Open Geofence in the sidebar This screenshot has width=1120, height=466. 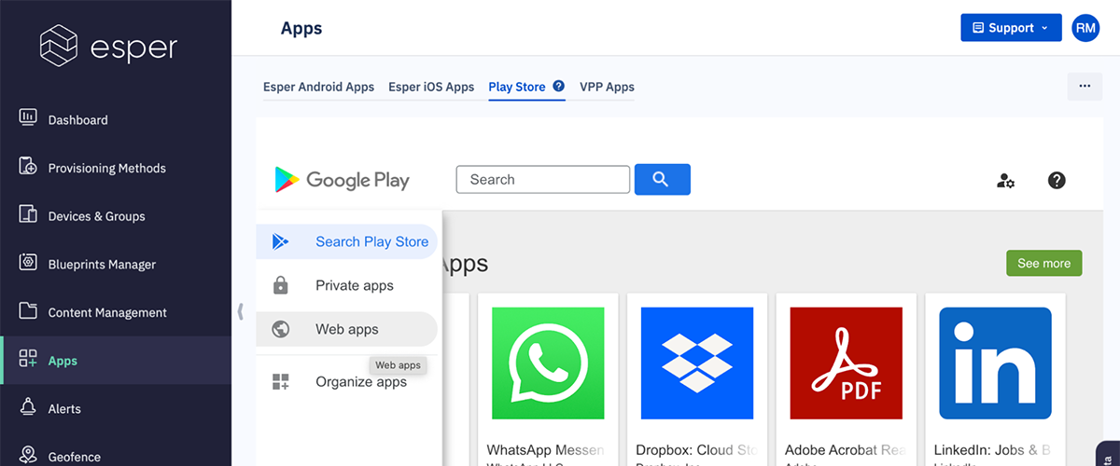point(116,456)
